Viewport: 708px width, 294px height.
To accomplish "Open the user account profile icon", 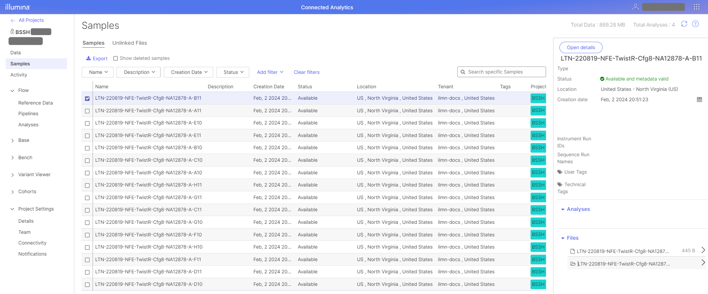I will [635, 7].
